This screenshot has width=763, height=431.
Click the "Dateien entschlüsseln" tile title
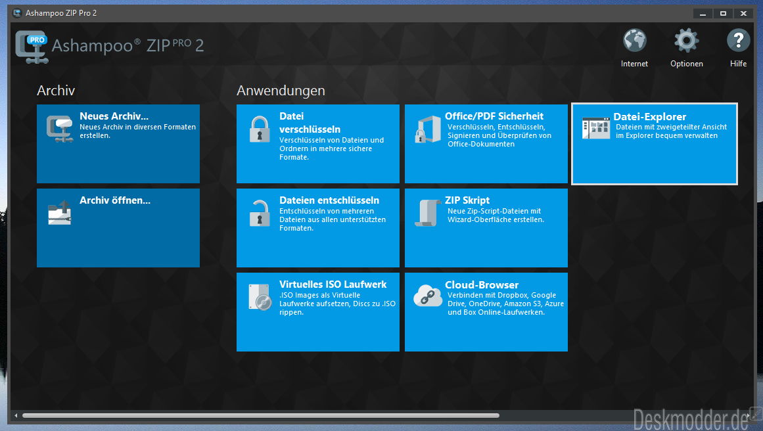pyautogui.click(x=329, y=200)
